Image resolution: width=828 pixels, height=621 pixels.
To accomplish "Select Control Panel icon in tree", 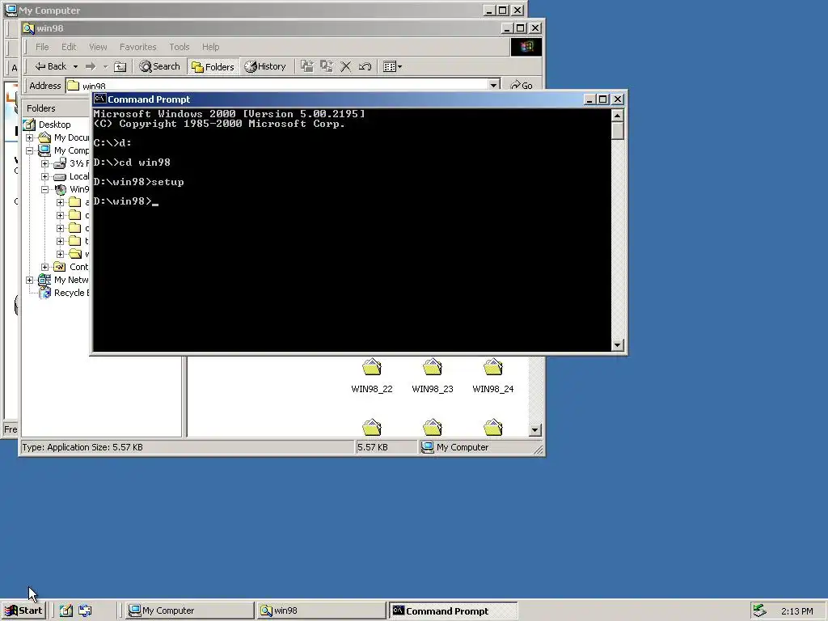I will [x=60, y=267].
